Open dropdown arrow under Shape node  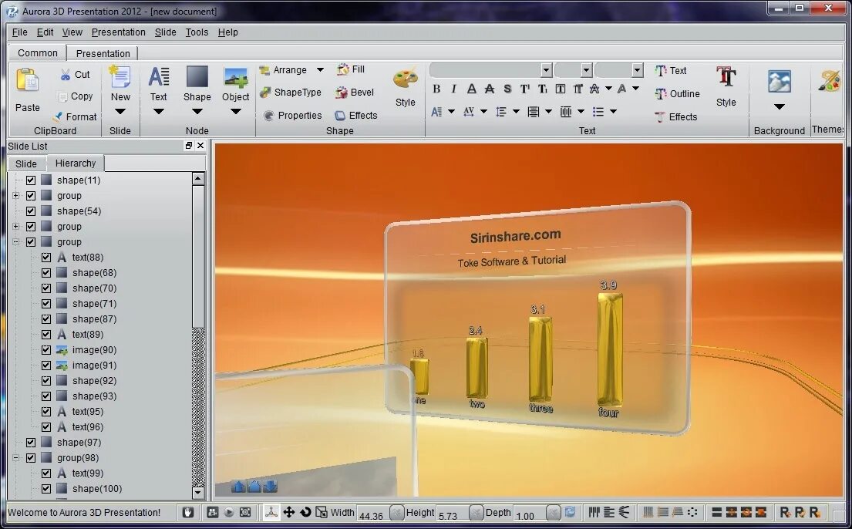tap(197, 112)
